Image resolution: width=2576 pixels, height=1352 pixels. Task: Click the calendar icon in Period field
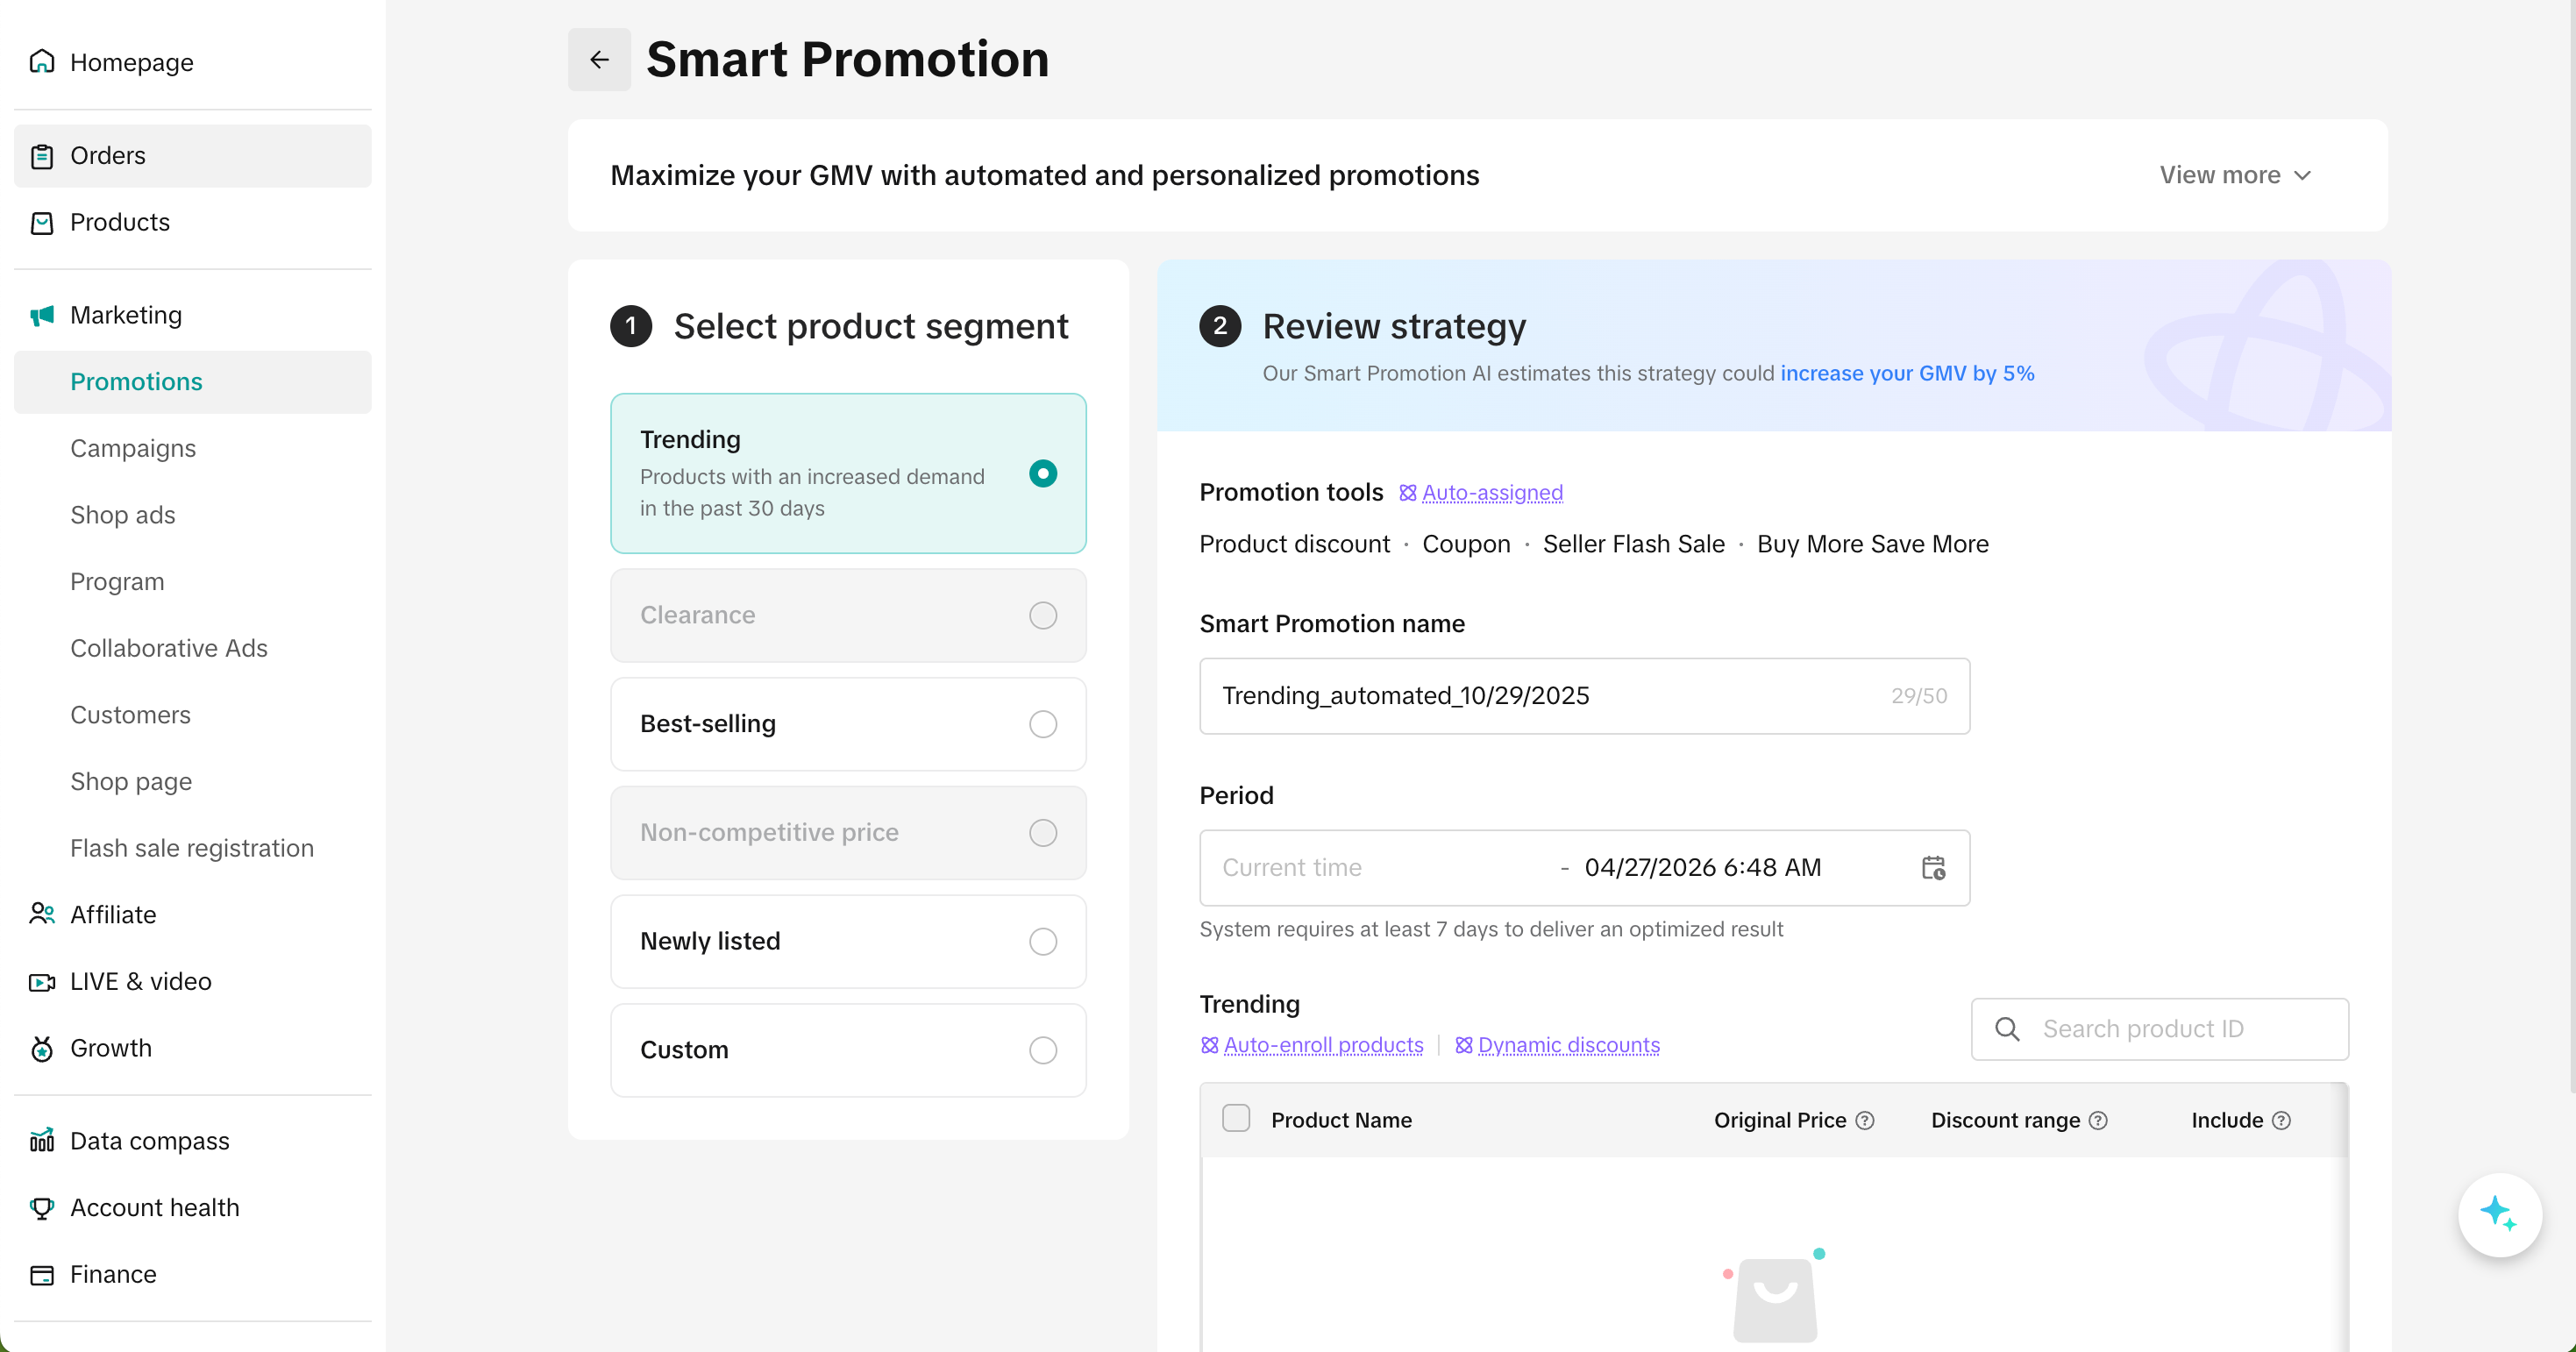pyautogui.click(x=1933, y=867)
